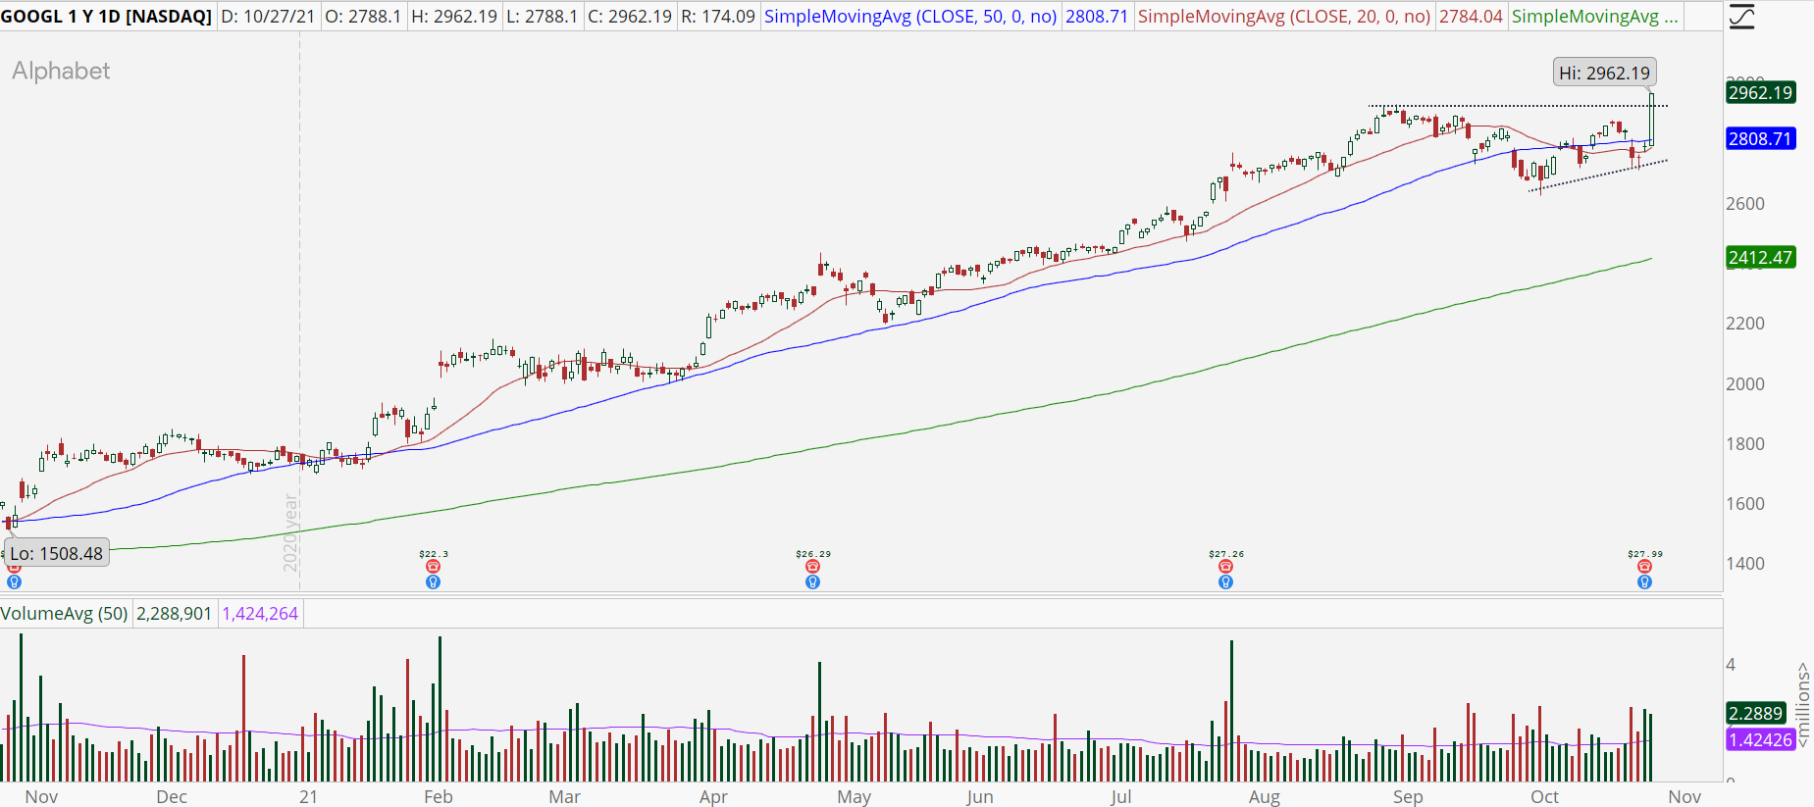This screenshot has width=1814, height=807.
Task: Click the 2962.19 last price axis bubble
Action: click(x=1761, y=92)
